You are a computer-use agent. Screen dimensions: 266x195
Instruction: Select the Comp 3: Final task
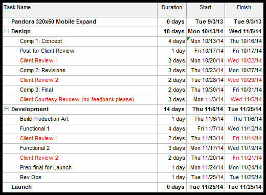point(36,90)
